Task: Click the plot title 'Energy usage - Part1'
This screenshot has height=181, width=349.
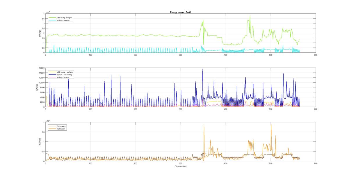Action: (180, 12)
